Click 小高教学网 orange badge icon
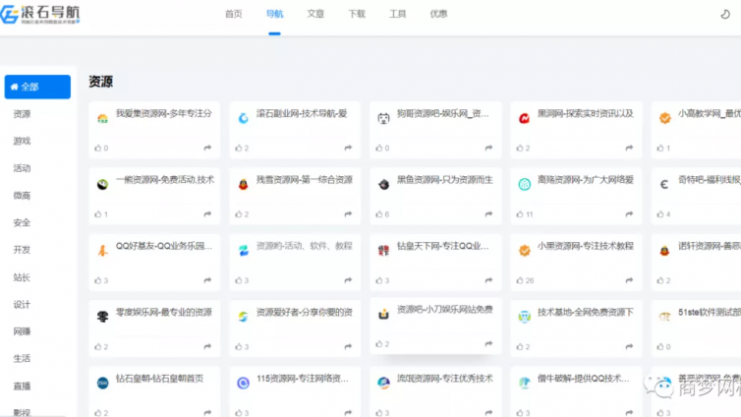Screen dimensions: 741x417 coord(664,118)
